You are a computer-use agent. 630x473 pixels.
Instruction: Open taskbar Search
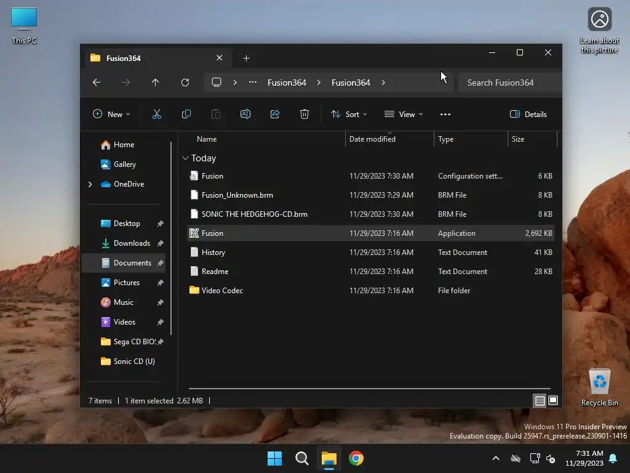[x=301, y=458]
